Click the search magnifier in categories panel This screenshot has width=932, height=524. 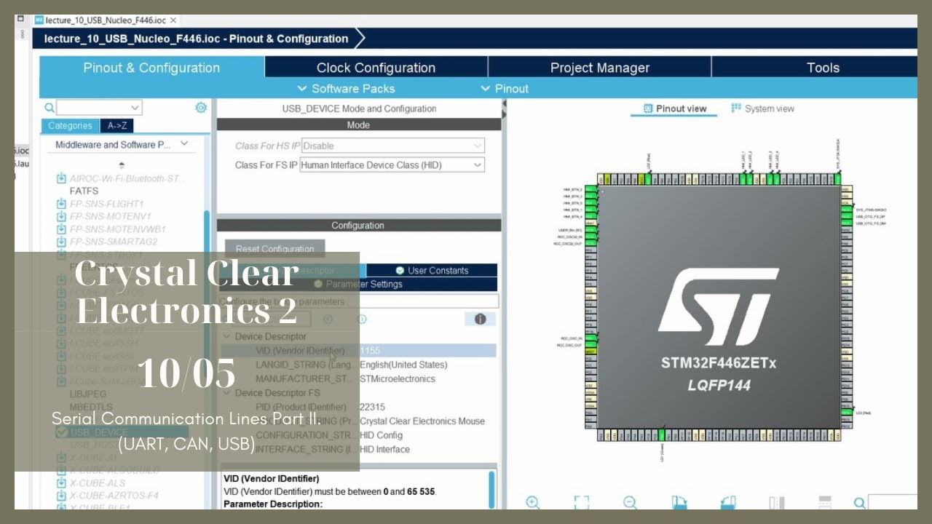click(50, 108)
